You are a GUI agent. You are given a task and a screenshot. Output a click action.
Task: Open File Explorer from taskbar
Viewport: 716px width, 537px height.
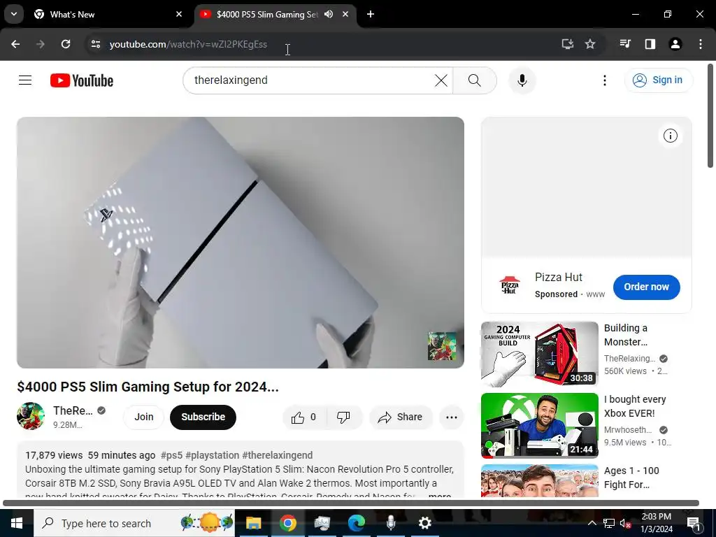[253, 523]
